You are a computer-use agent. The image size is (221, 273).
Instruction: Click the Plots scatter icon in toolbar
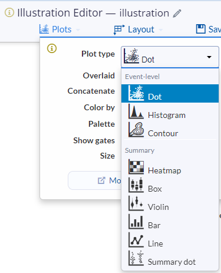(44, 29)
